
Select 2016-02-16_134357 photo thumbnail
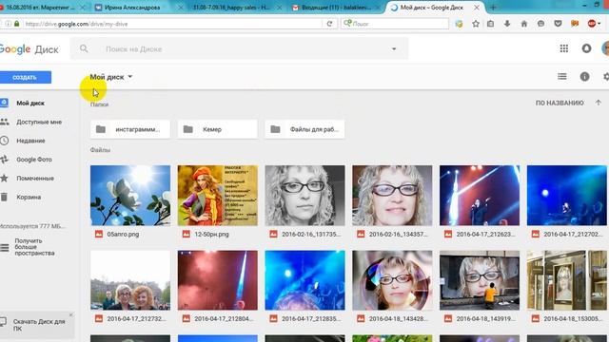click(392, 196)
